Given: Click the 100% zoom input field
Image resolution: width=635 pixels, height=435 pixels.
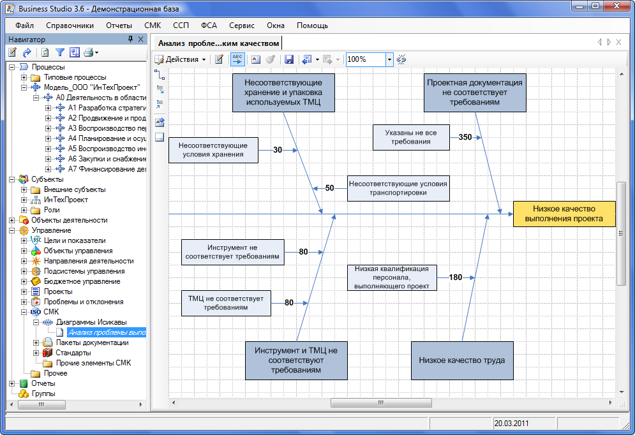Looking at the screenshot, I should (366, 59).
